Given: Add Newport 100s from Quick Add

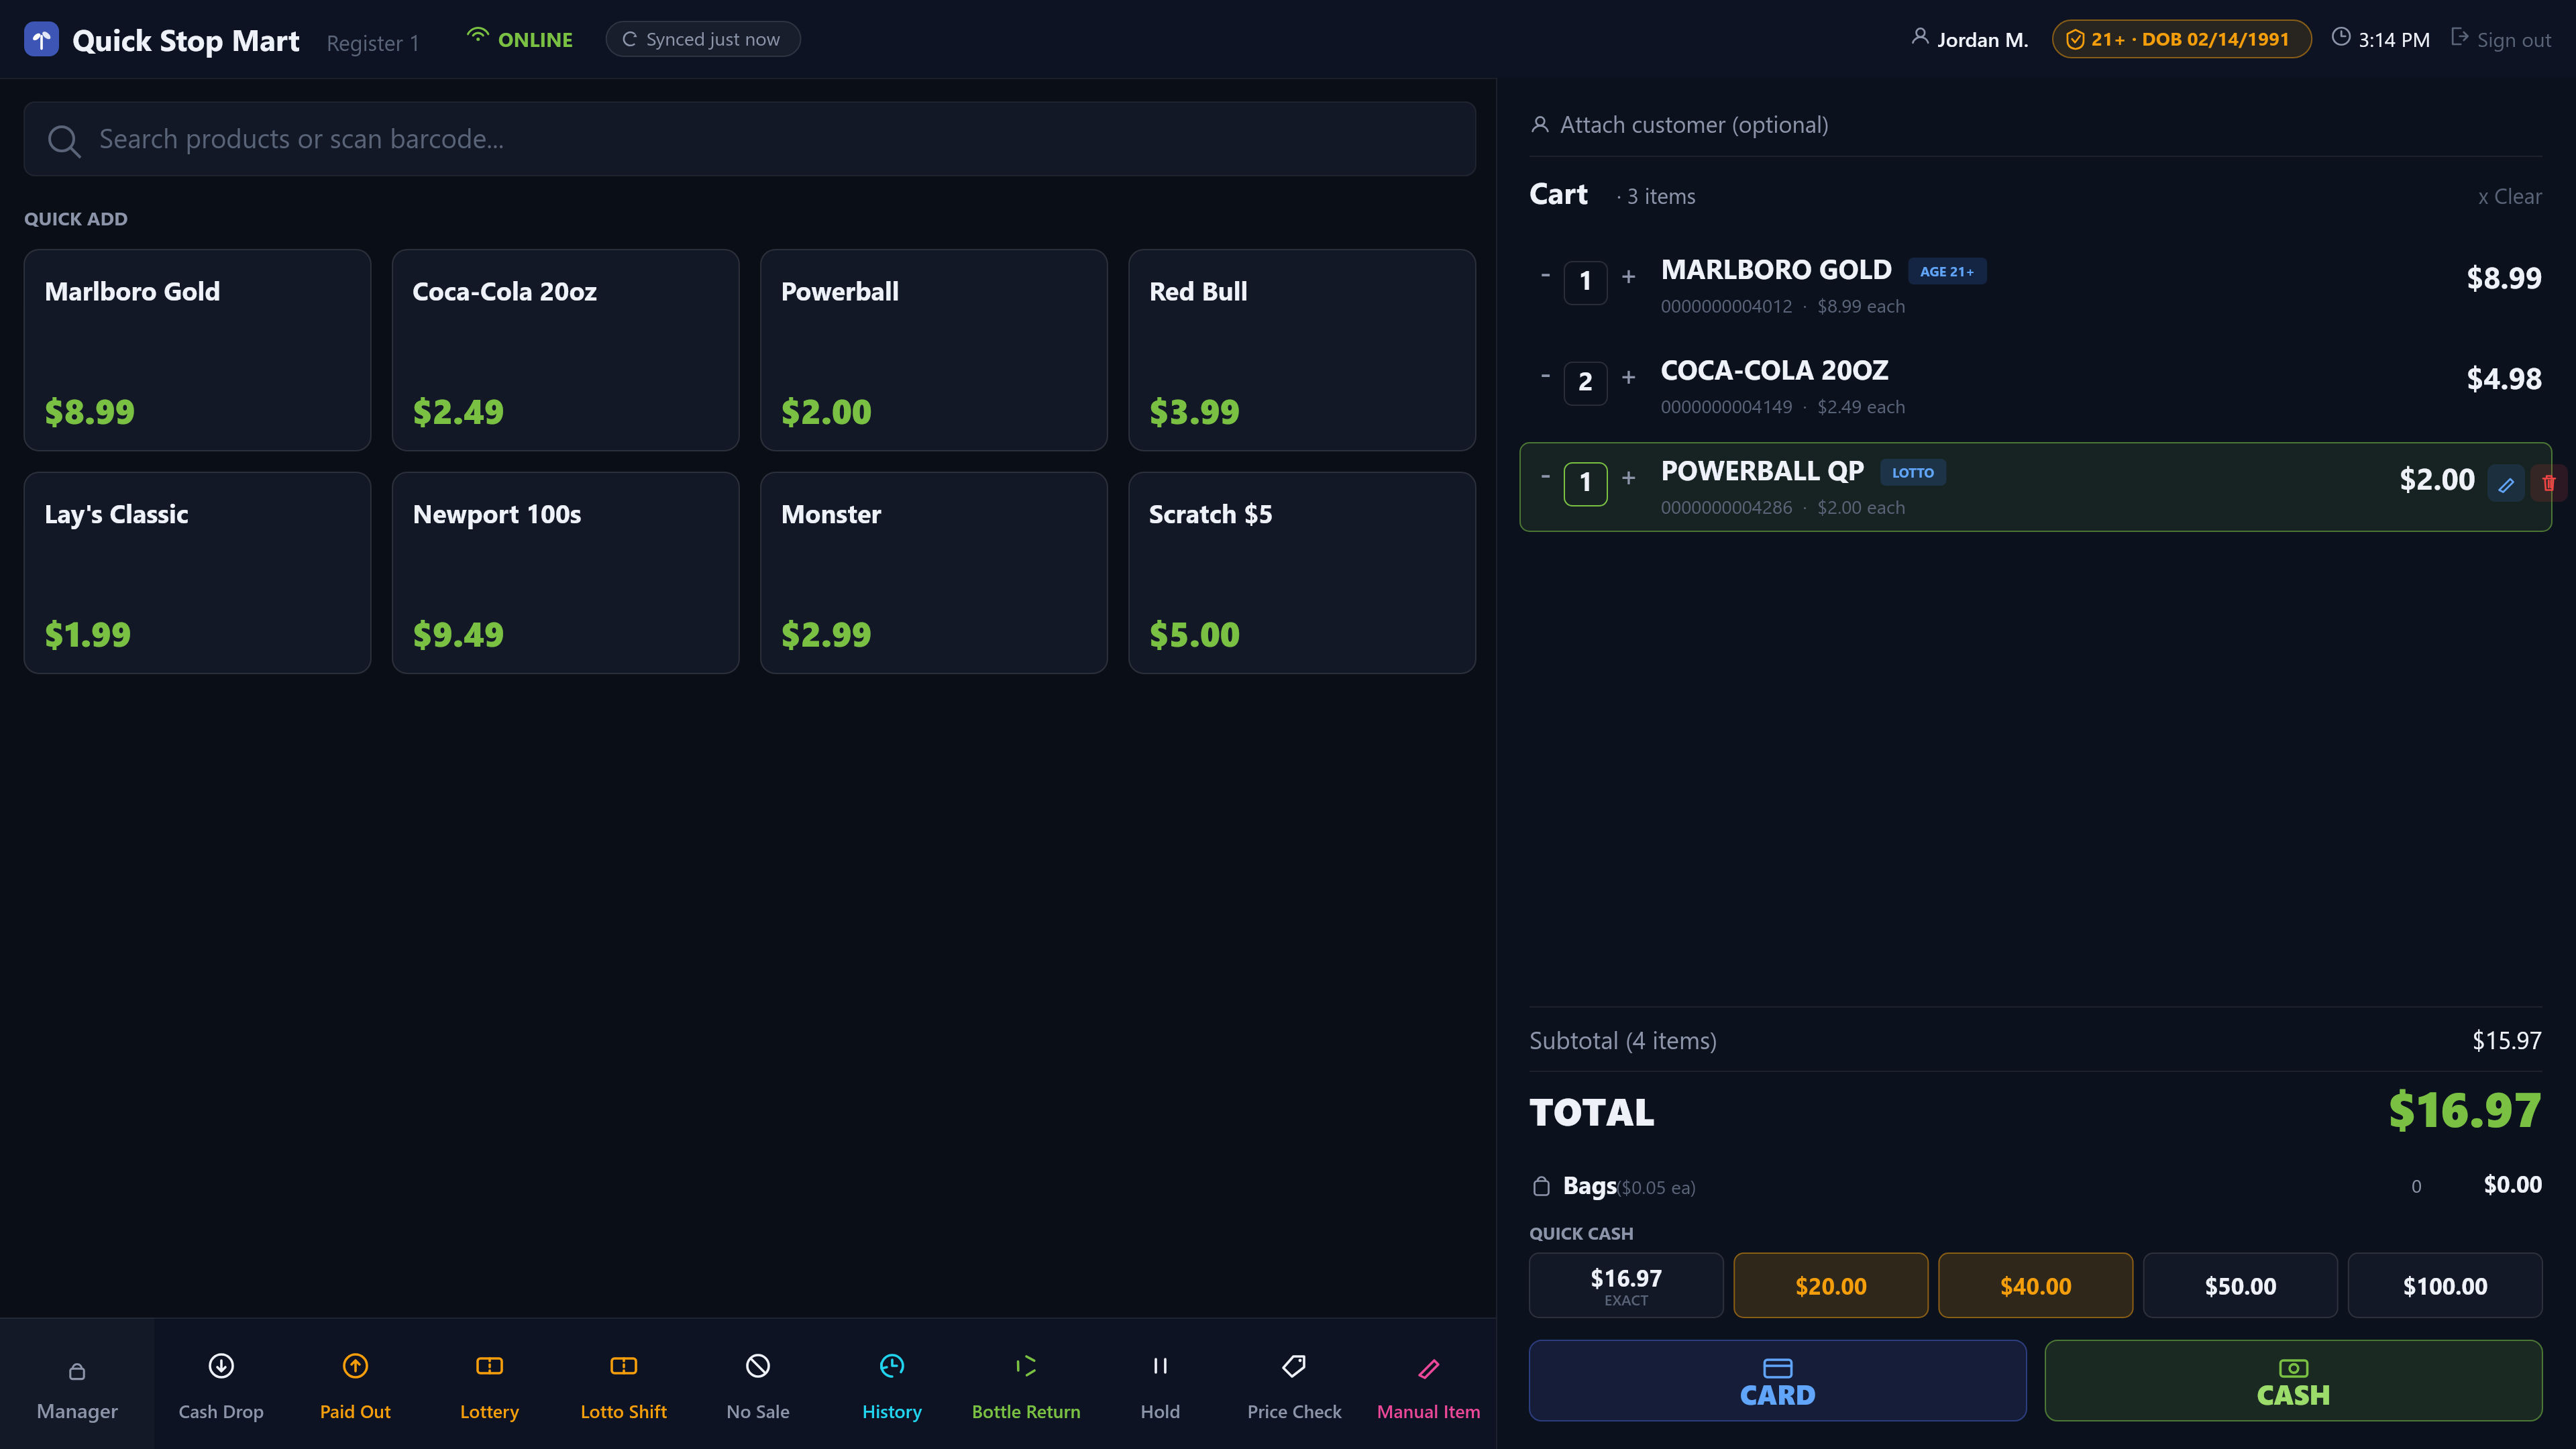Looking at the screenshot, I should [565, 573].
